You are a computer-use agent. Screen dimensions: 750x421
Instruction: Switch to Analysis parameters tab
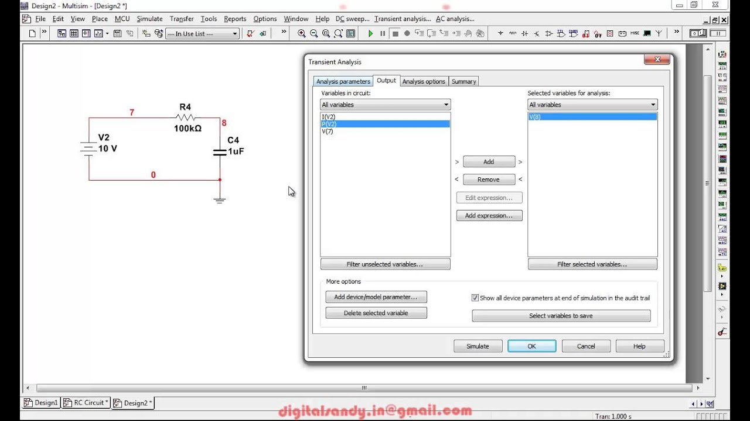click(x=343, y=81)
